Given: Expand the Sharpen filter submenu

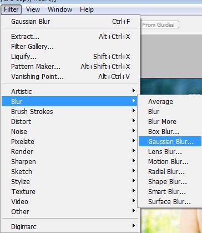Looking at the screenshot, I should (x=70, y=162).
